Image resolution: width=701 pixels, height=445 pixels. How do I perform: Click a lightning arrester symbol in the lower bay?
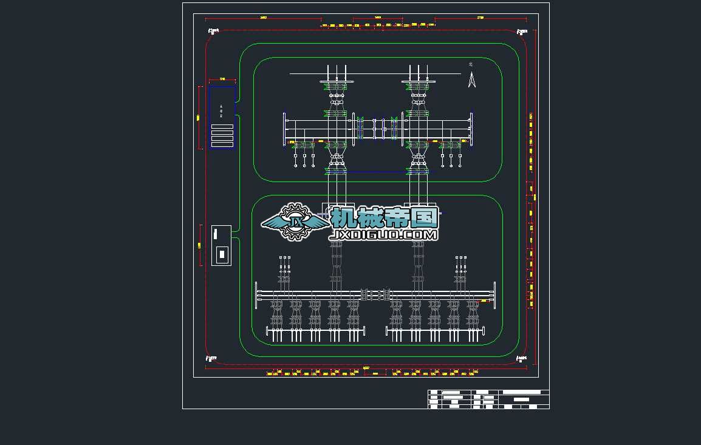click(283, 258)
